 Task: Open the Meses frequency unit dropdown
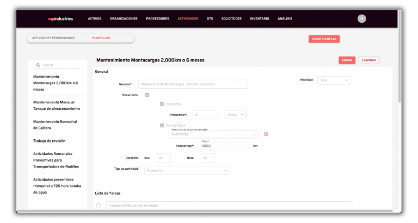235,115
